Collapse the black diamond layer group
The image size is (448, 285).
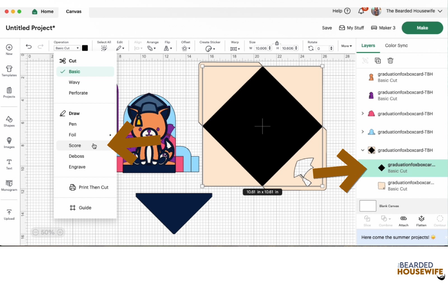click(363, 150)
